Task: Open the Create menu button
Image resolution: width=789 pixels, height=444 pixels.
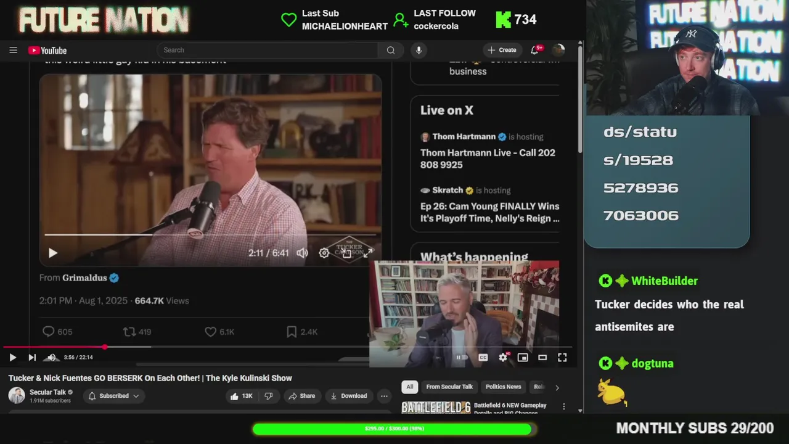Action: tap(502, 50)
